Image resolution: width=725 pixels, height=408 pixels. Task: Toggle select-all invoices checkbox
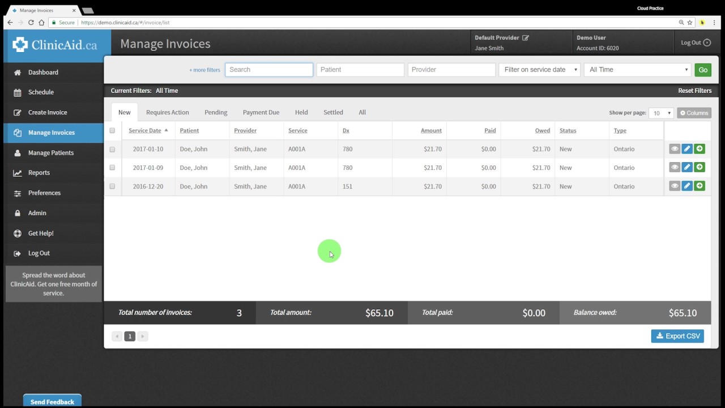click(112, 131)
